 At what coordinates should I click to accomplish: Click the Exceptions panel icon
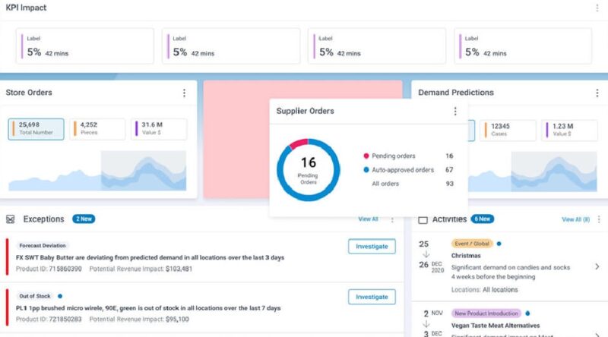10,219
